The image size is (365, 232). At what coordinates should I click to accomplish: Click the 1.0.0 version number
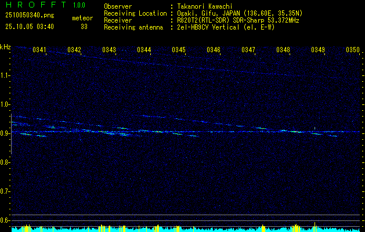click(79, 5)
